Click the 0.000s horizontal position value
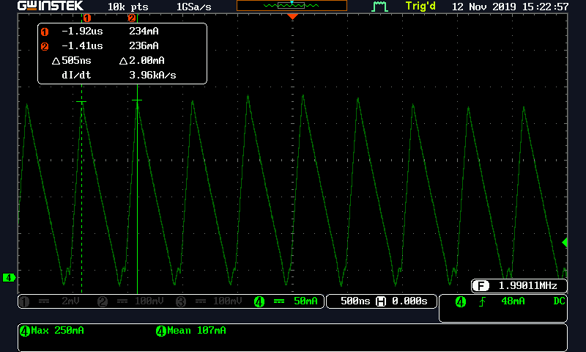Viewport: 586px width, 352px height. point(409,301)
